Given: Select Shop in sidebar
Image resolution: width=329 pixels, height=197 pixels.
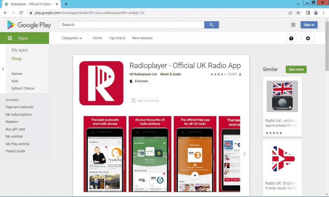Looking at the screenshot, I should [x=16, y=59].
